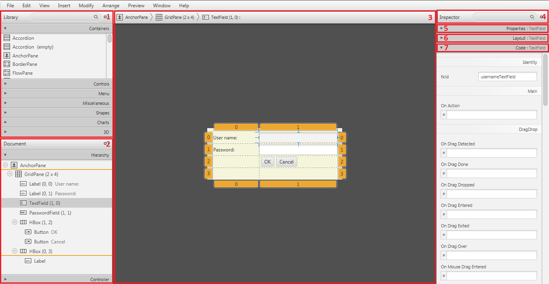The height and width of the screenshot is (284, 549).
Task: Open the Insert menu
Action: point(64,6)
